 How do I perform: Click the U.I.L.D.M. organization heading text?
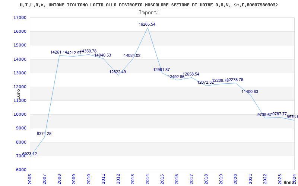pos(149,5)
